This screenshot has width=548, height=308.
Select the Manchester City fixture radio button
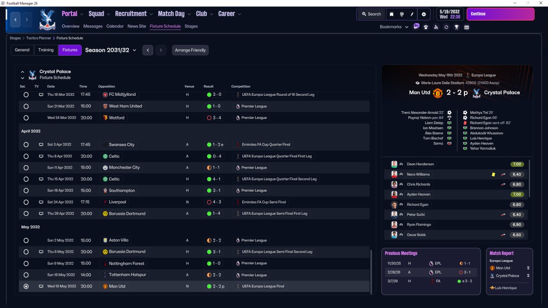26,168
